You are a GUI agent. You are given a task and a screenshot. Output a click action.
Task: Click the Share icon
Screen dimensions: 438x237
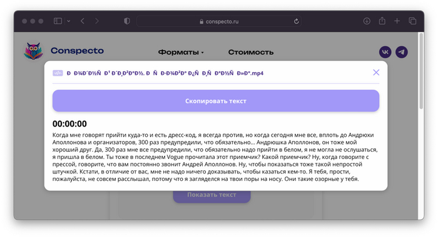click(x=382, y=21)
